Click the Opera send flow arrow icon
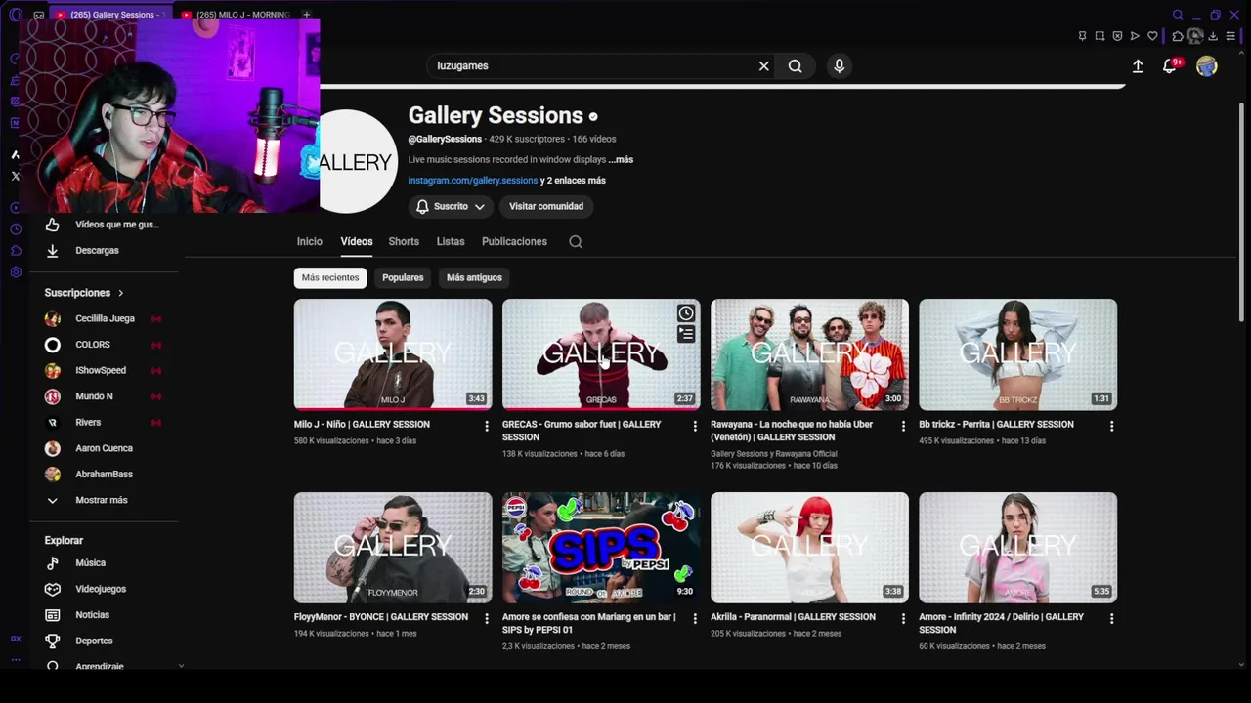 click(1135, 36)
